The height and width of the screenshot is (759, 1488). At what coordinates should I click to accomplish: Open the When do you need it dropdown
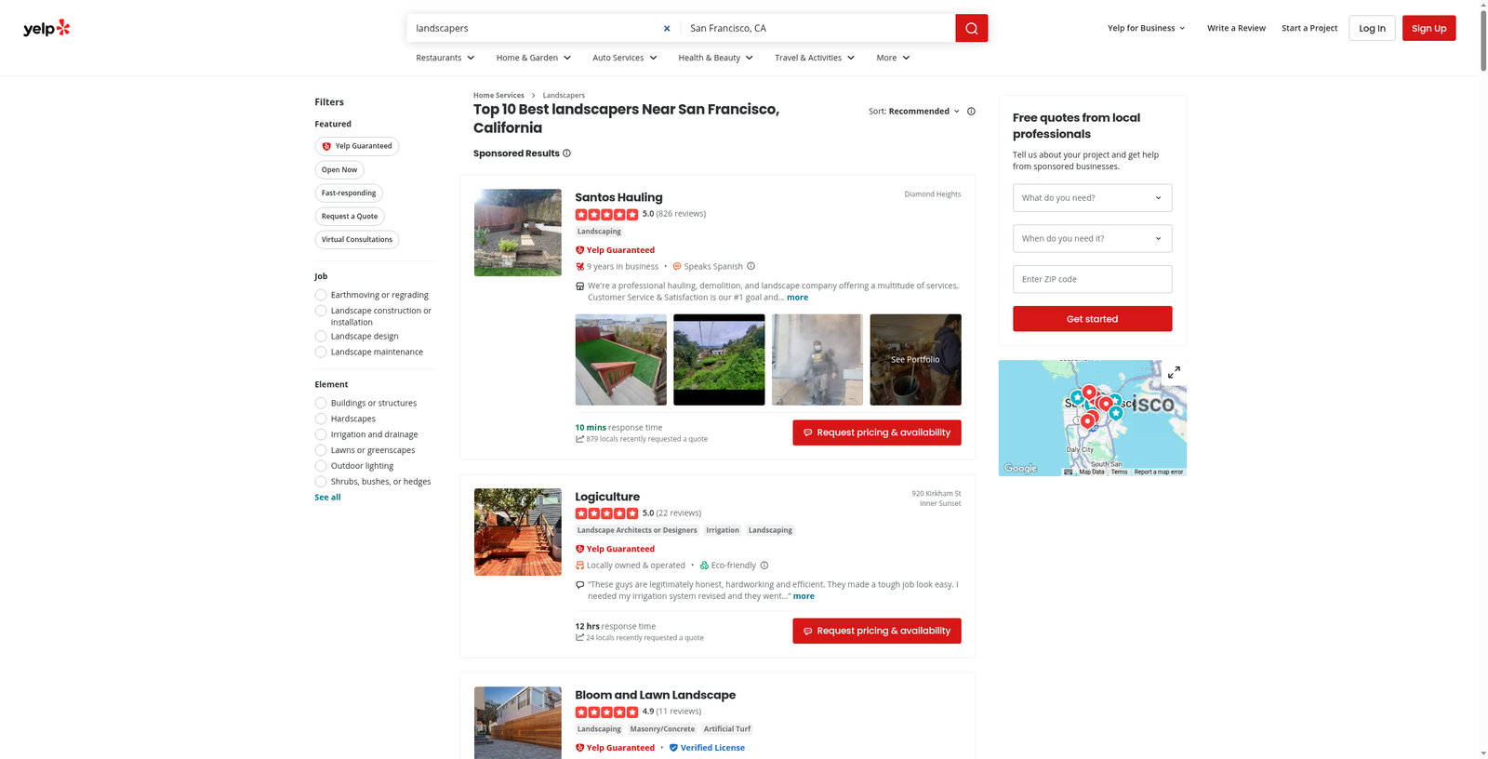[x=1092, y=238]
